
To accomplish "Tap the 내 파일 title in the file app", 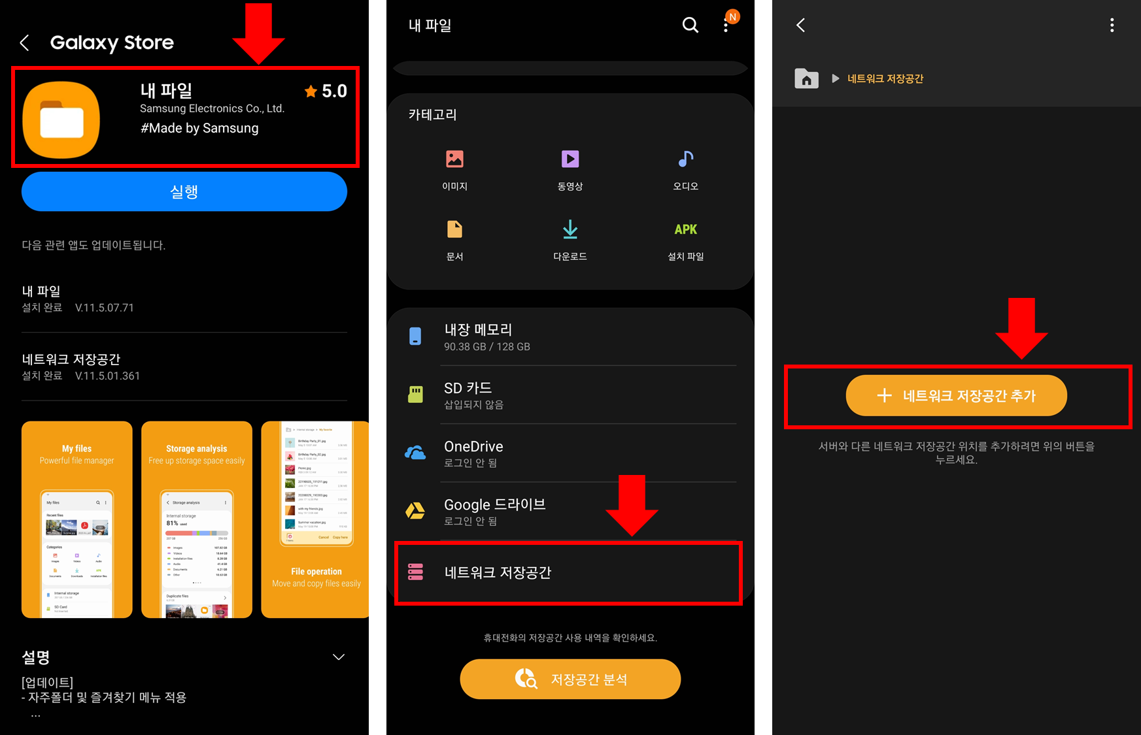I will pos(430,25).
